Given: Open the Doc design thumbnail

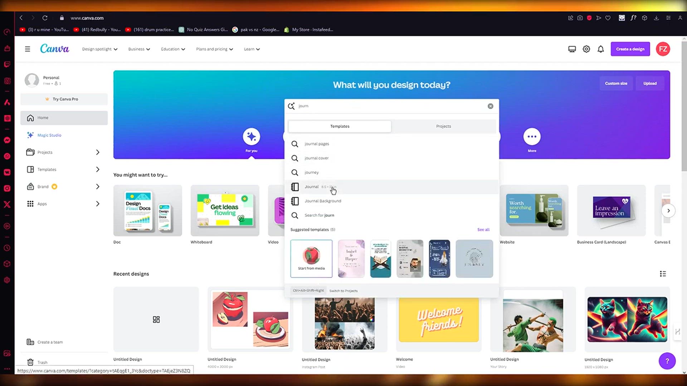Looking at the screenshot, I should tap(147, 211).
